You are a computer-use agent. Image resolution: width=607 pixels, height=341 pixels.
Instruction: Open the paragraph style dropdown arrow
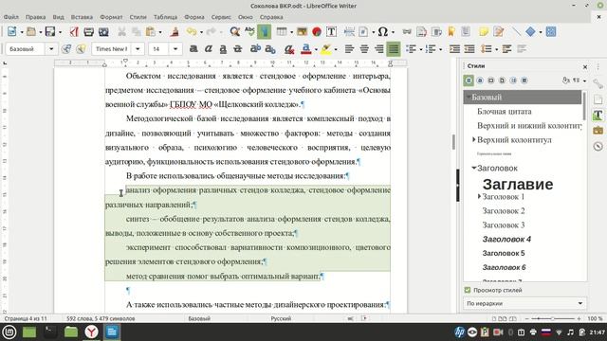click(x=51, y=49)
